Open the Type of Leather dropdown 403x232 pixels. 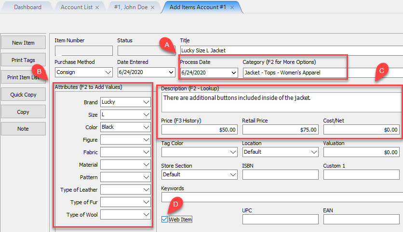point(146,190)
